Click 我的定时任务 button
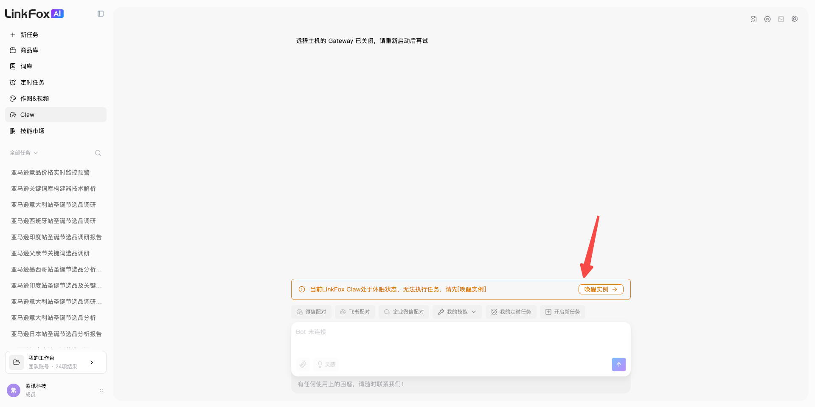Screen dimensions: 815x407 point(511,312)
